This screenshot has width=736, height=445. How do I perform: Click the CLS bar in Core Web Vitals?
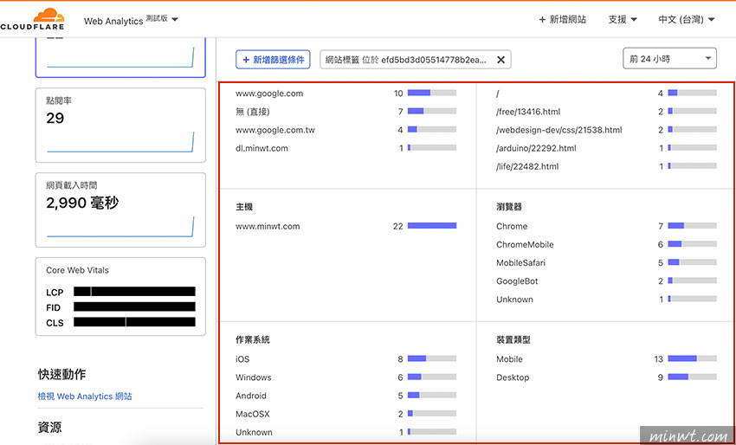134,322
